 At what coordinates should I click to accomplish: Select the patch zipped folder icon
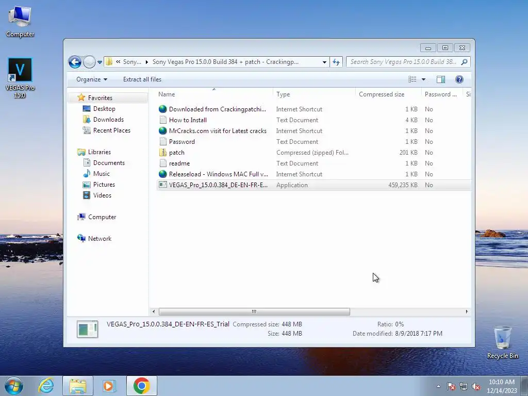click(x=163, y=152)
